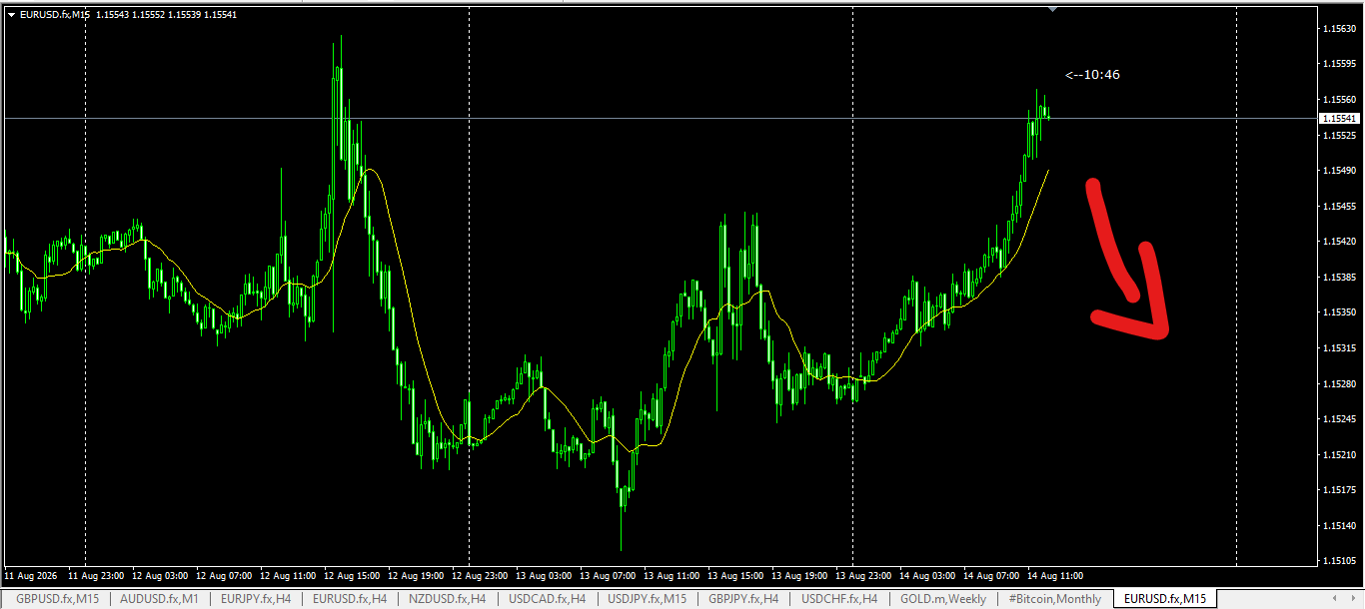Click the 12 Aug 23:00 time label
This screenshot has height=609, width=1365.
[480, 576]
